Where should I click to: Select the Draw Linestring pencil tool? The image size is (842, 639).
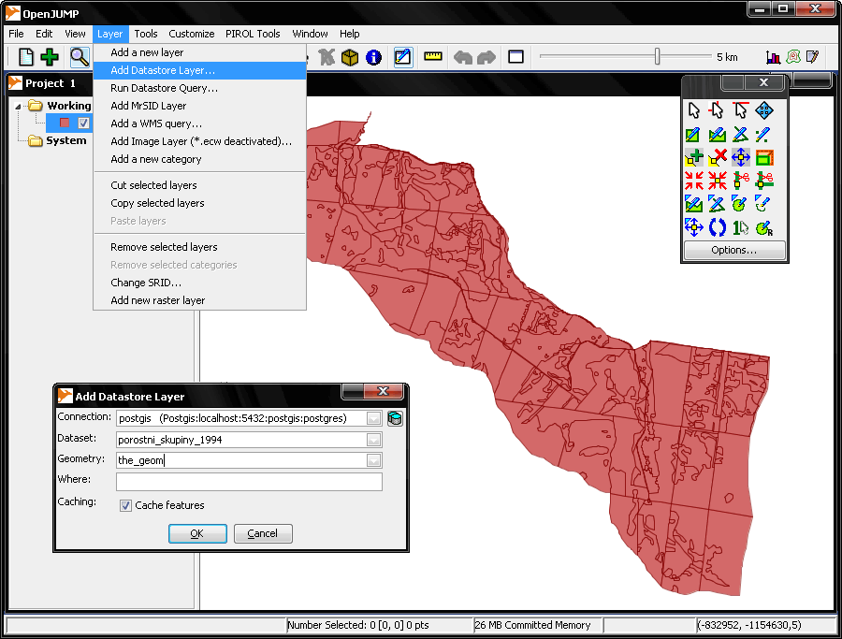741,134
